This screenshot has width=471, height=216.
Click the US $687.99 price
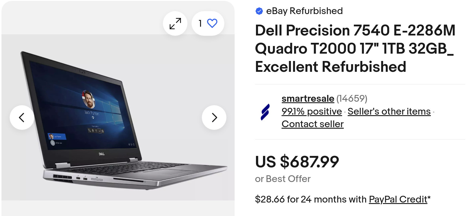297,162
